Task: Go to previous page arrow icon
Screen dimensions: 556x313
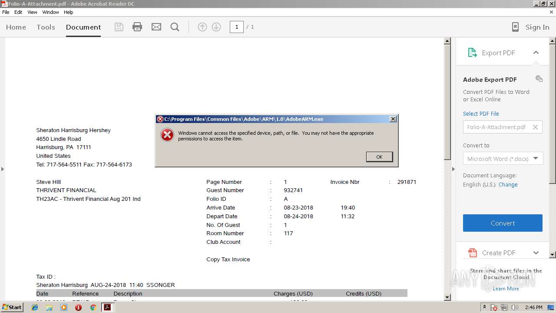Action: (202, 27)
